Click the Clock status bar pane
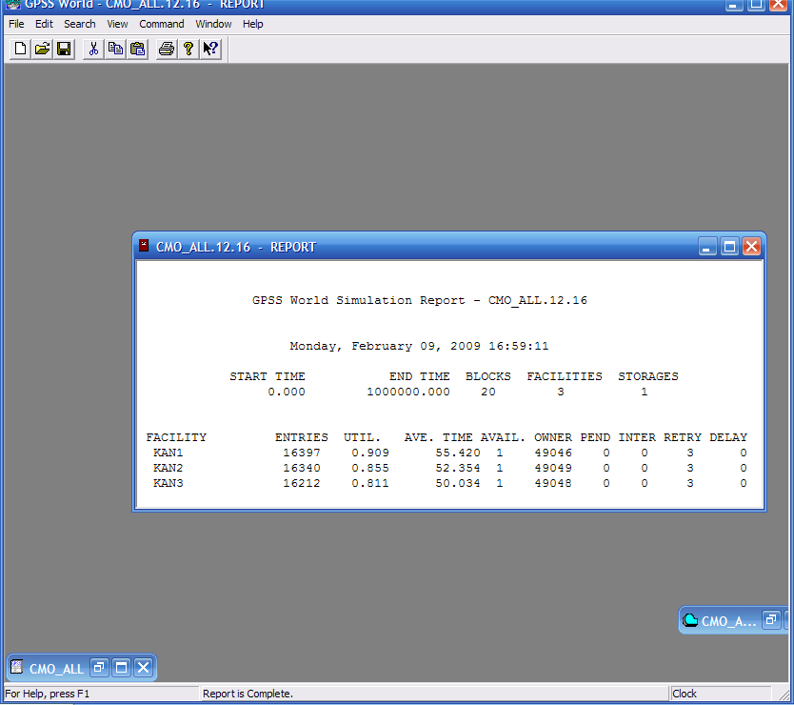Viewport: 794px width, 705px height. pos(721,694)
